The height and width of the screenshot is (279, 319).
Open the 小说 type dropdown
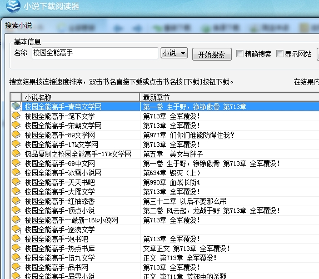coord(174,53)
